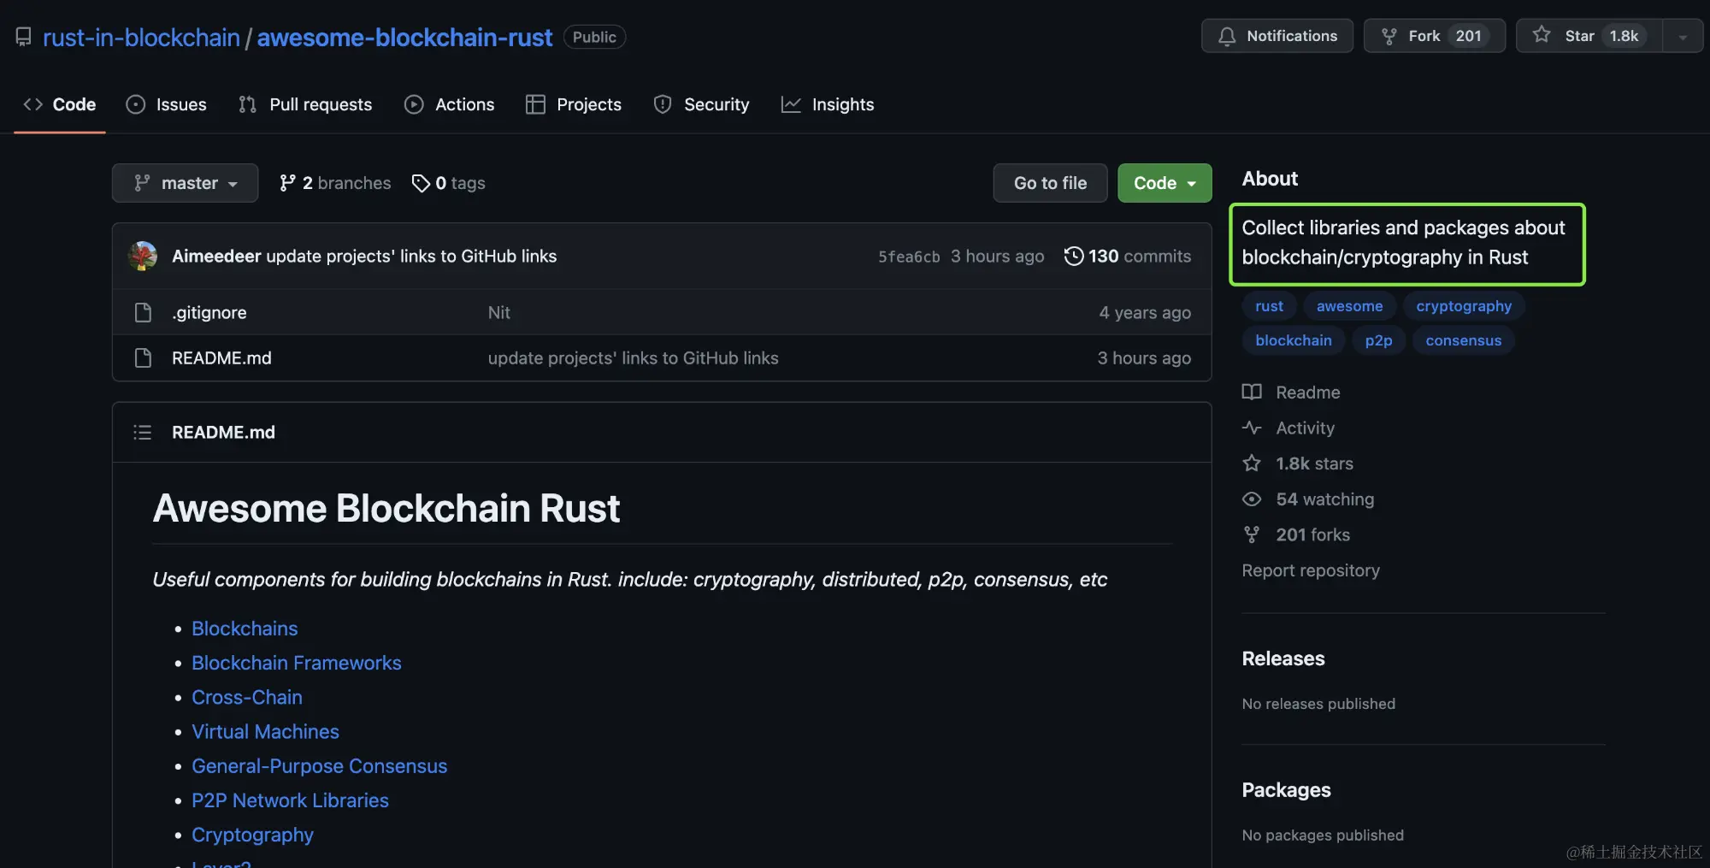Click the file icon for README.md row

point(143,357)
